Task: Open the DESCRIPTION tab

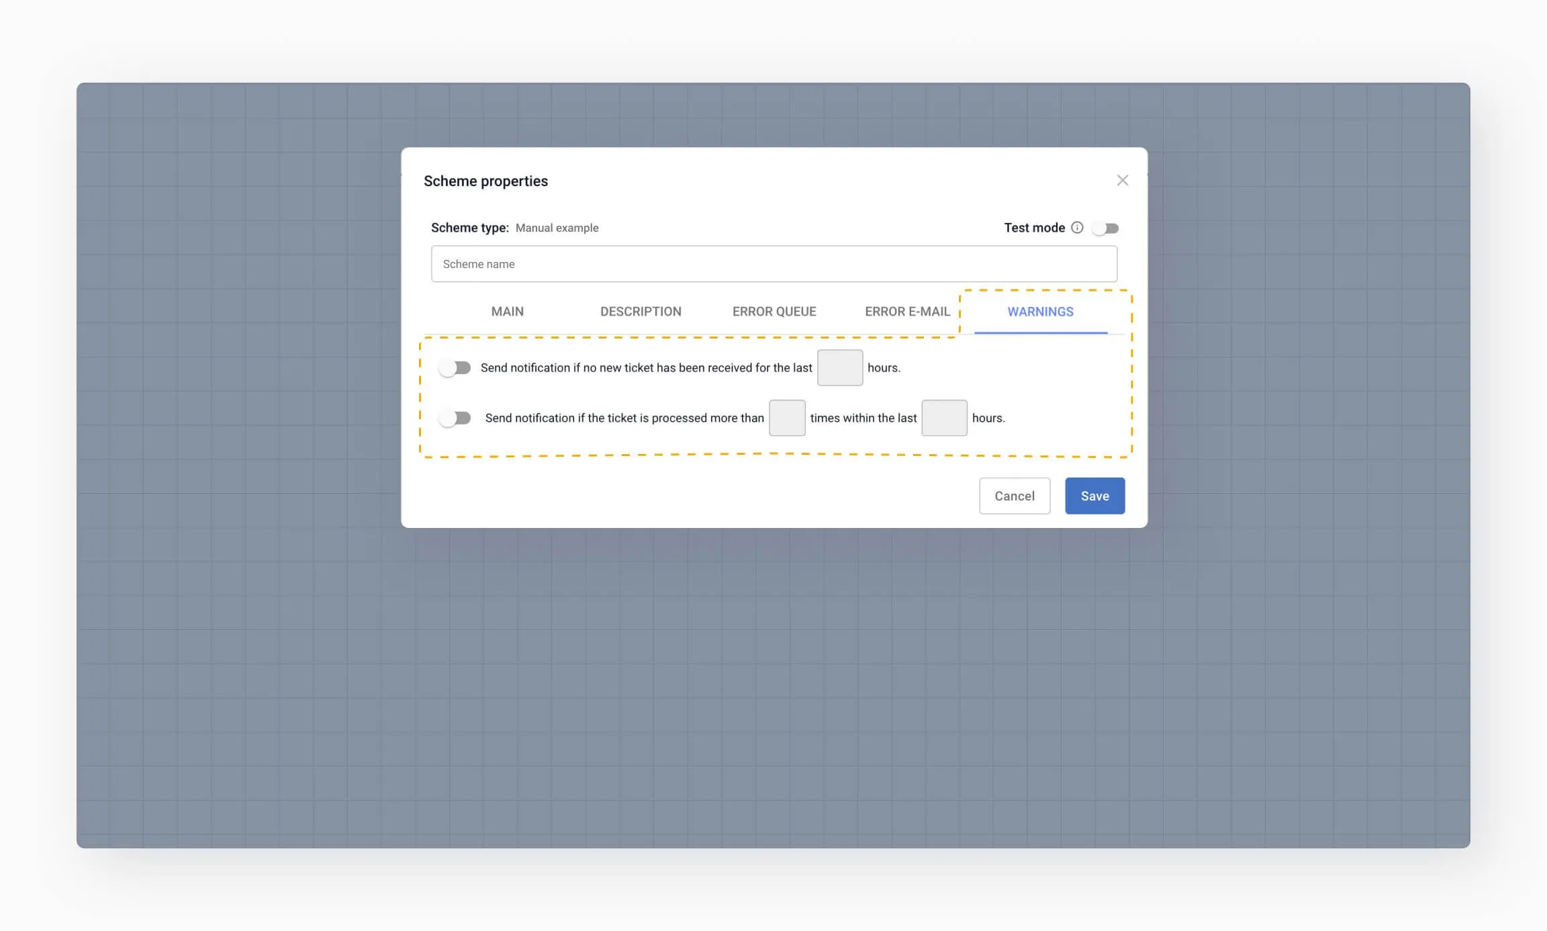Action: 641,312
